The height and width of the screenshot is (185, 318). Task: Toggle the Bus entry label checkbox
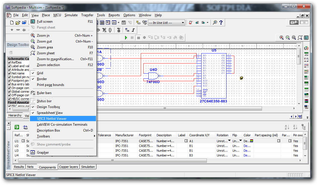click(x=9, y=85)
